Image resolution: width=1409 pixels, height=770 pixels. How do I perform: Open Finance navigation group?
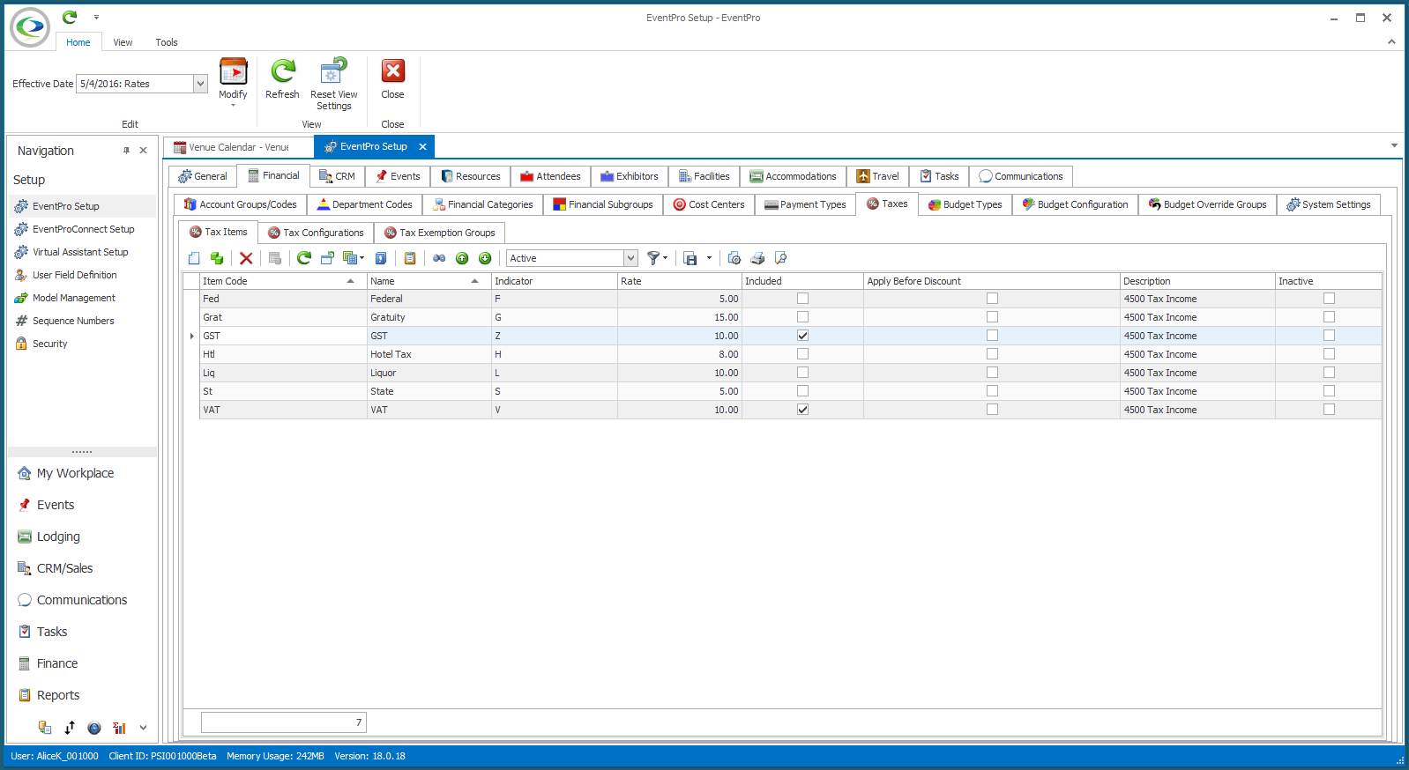(57, 663)
